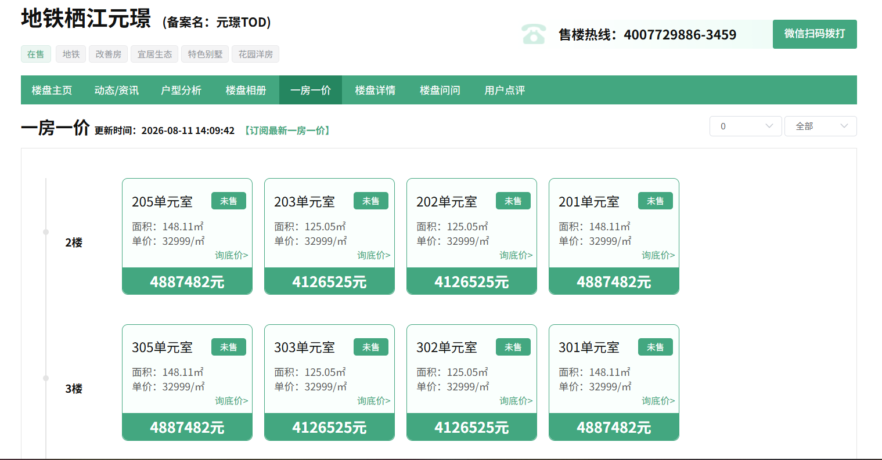Screen dimensions: 882x460
Task: Click 地铁栖江元璟 project title
Action: (86, 19)
